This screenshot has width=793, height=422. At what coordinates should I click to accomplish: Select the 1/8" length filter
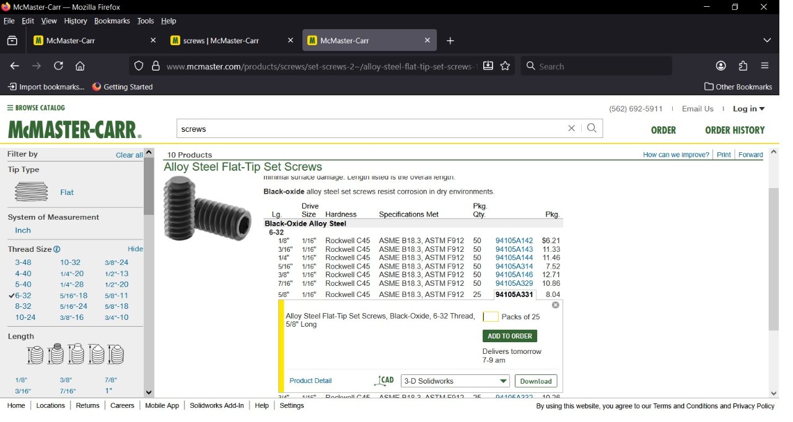pyautogui.click(x=21, y=380)
